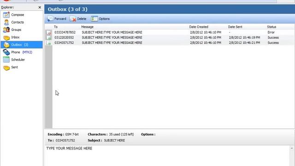Sort by Date Sent column header

pos(235,27)
